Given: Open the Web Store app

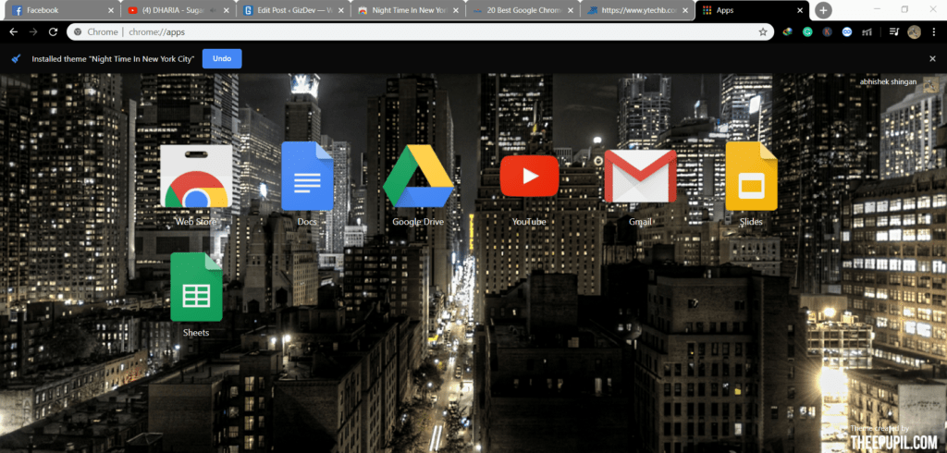Looking at the screenshot, I should click(x=196, y=177).
